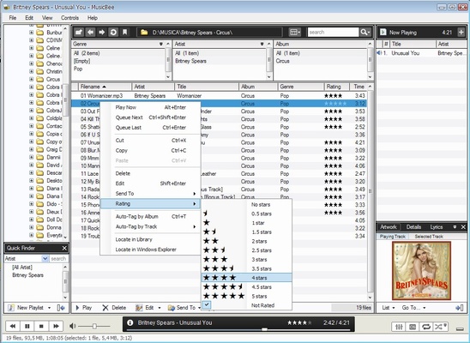Go back with the left arrow navigation icon
This screenshot has height=343, width=470.
pos(91,32)
